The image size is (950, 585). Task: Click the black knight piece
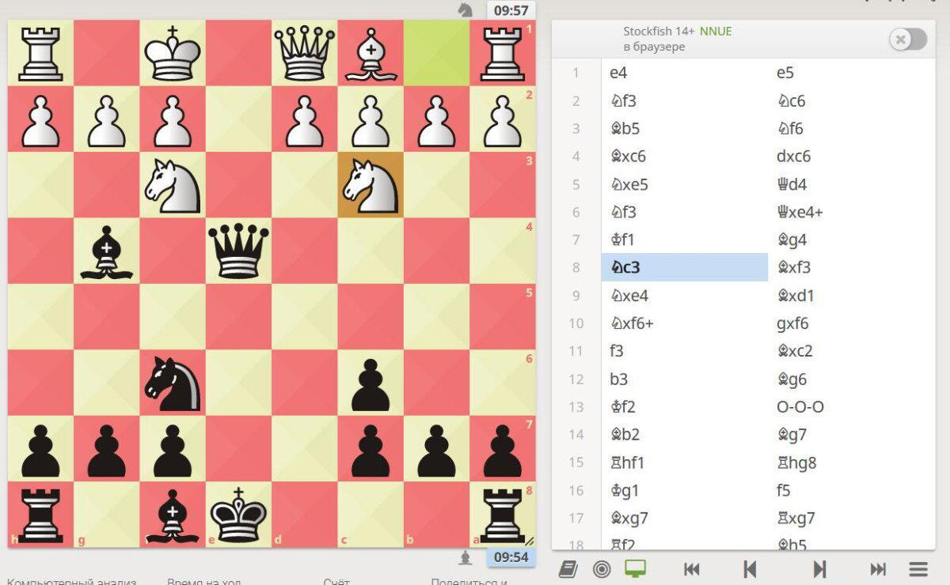click(173, 383)
